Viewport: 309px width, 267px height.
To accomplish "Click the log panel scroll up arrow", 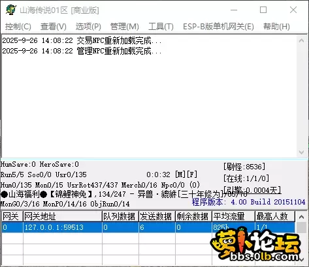I will tap(302, 40).
